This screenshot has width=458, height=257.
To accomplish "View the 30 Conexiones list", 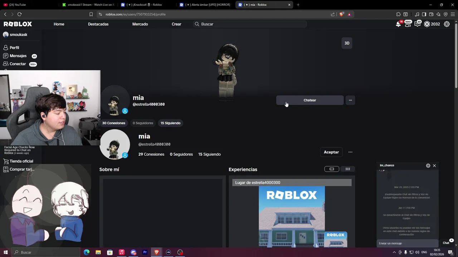I will [x=114, y=123].
